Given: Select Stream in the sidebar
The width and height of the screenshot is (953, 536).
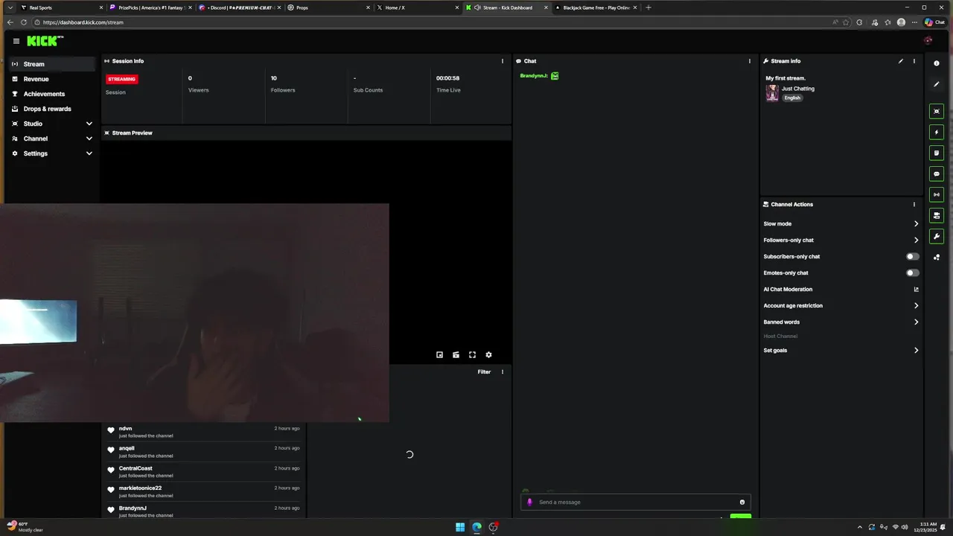Looking at the screenshot, I should [x=52, y=64].
